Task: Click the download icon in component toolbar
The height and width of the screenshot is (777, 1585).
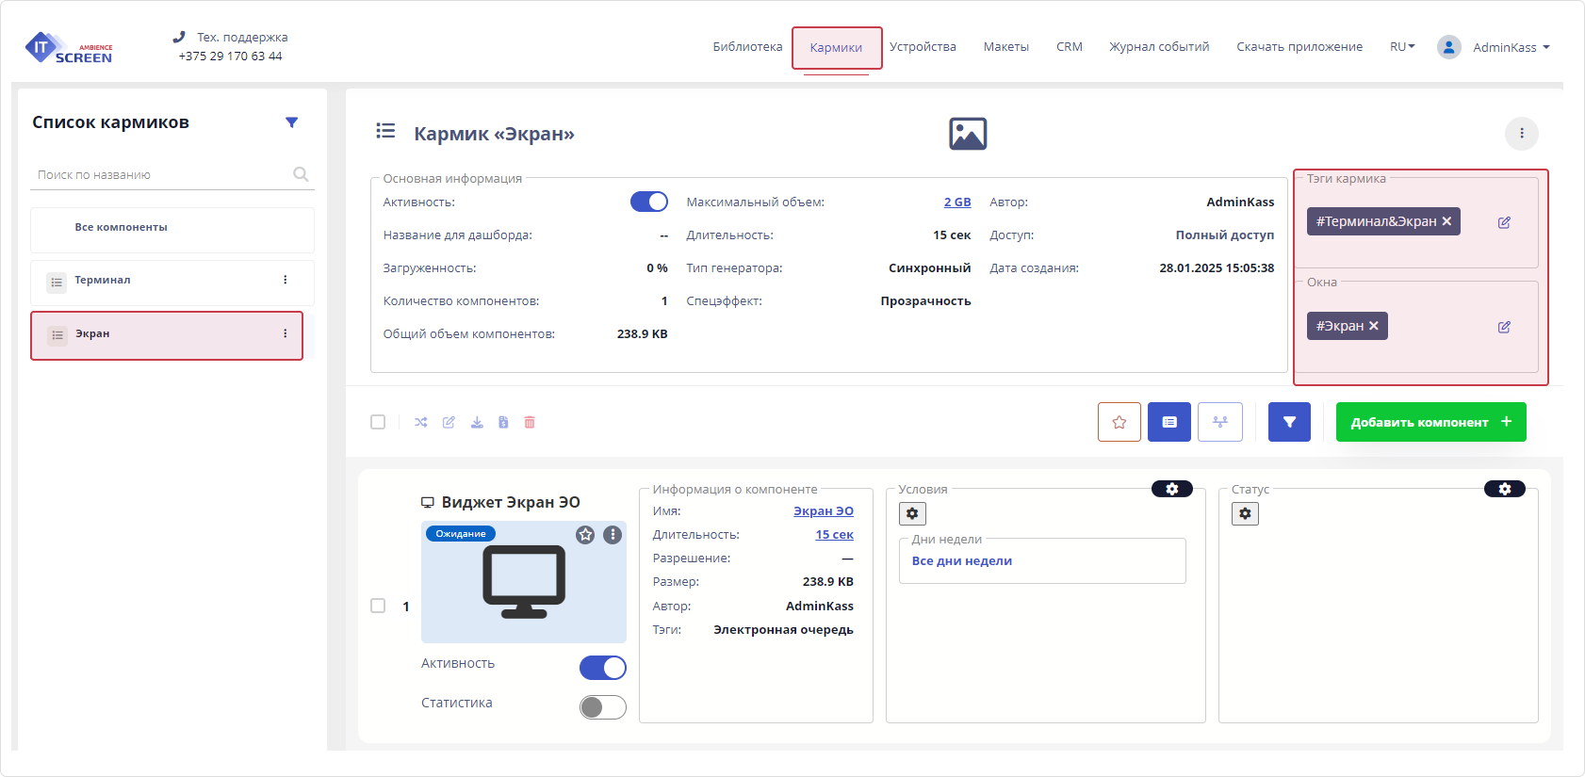Action: tap(477, 422)
